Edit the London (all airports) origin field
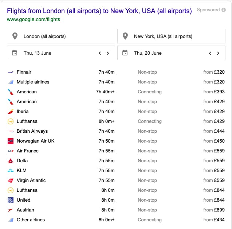The width and height of the screenshot is (232, 229). coord(61,36)
